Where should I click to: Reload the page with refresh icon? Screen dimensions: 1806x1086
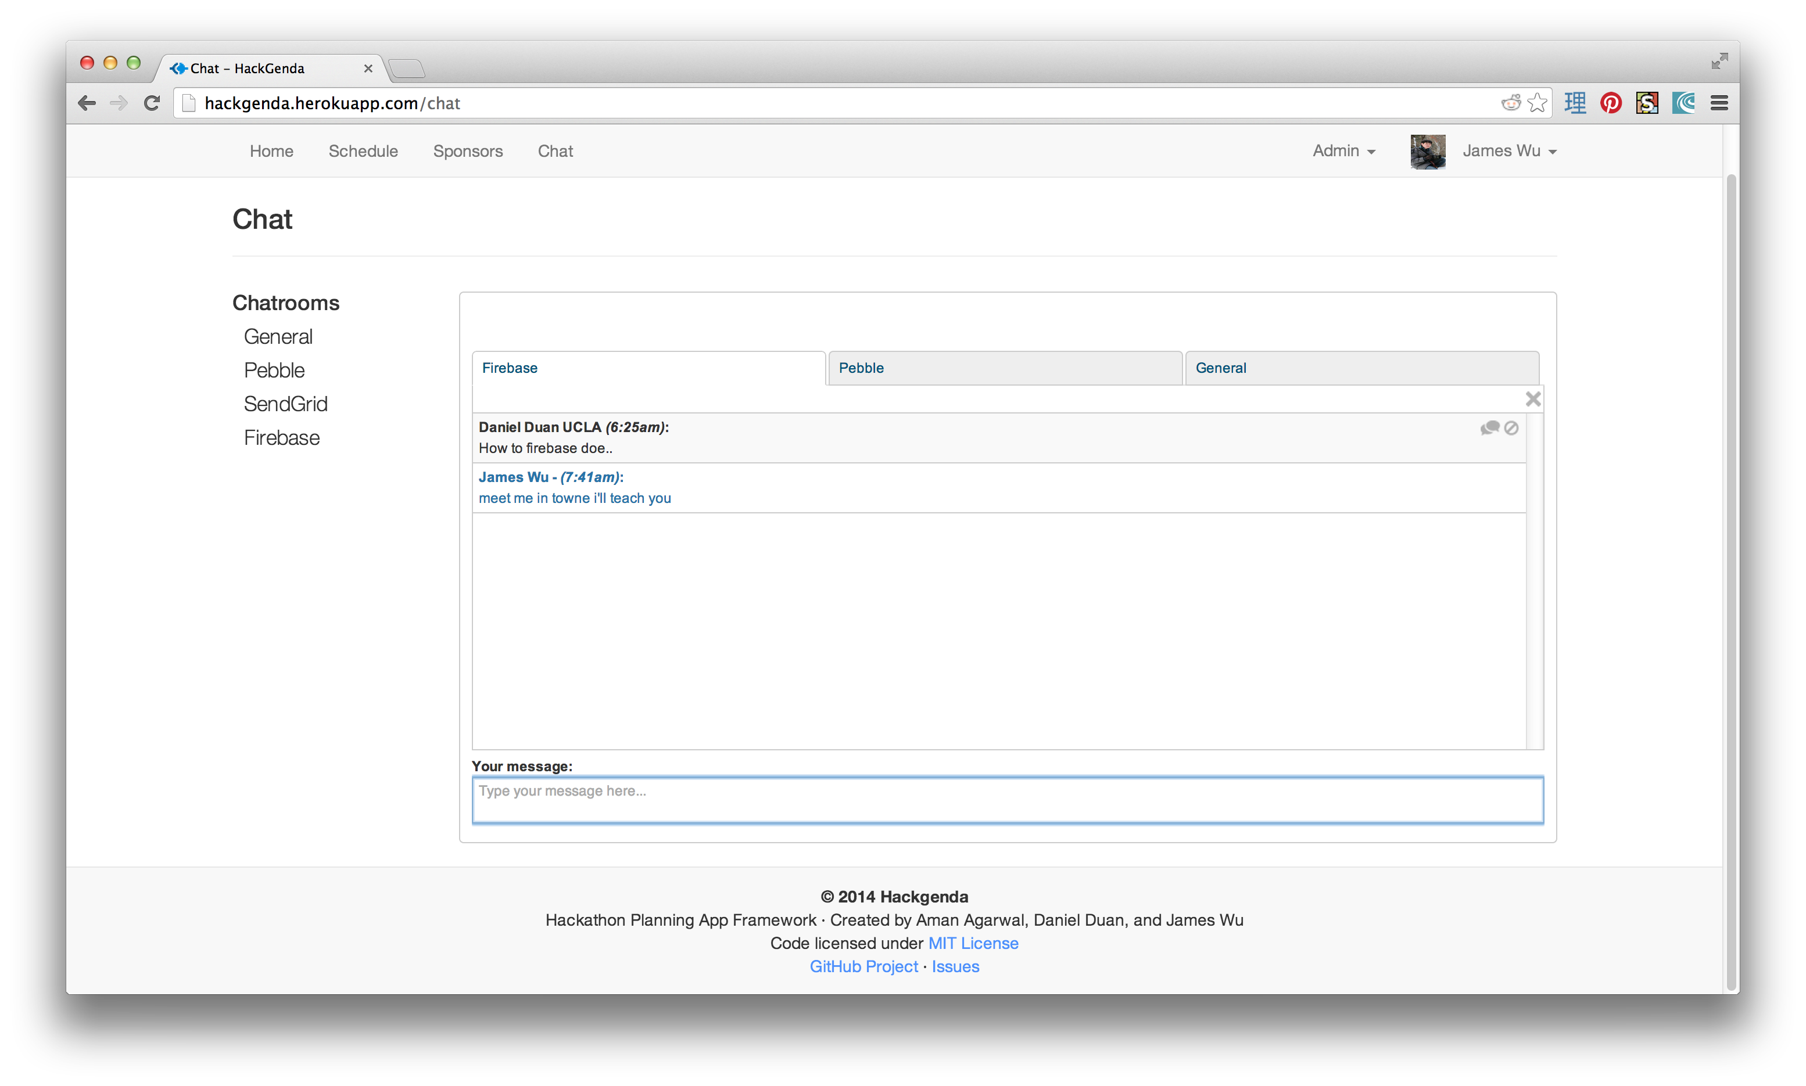152,103
